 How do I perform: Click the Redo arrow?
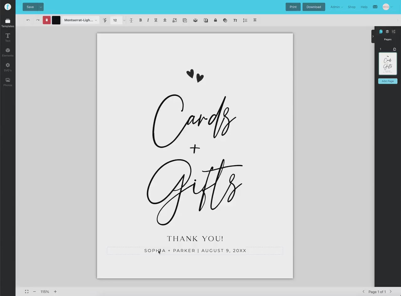pos(38,20)
